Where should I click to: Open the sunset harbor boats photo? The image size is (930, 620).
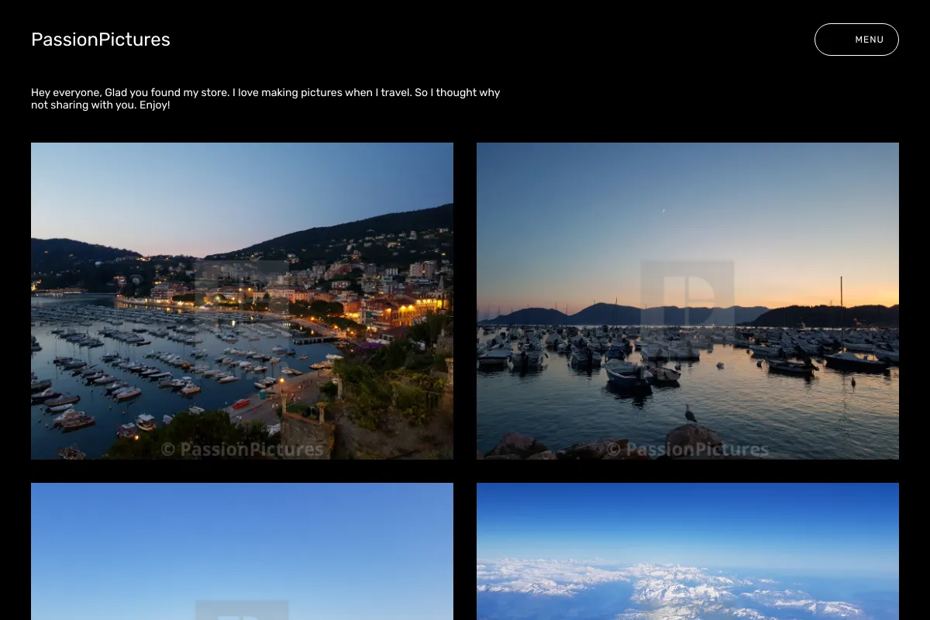click(x=687, y=301)
